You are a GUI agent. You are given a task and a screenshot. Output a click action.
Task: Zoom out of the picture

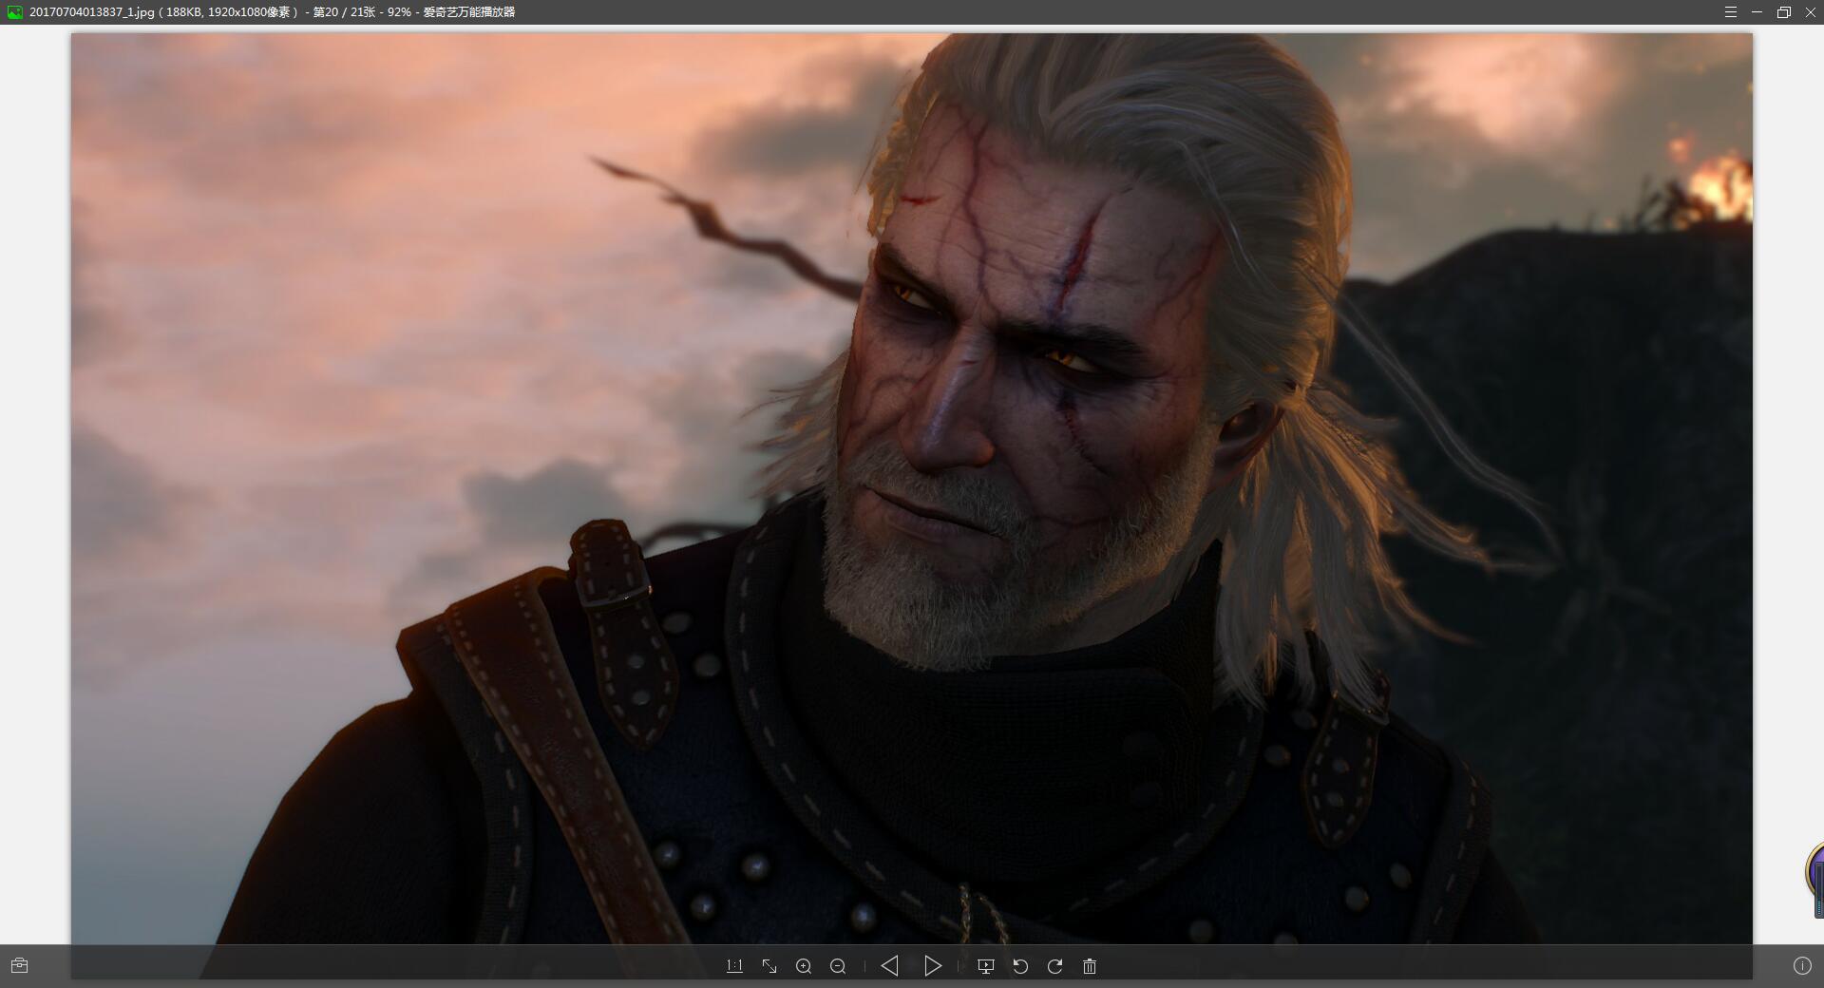coord(838,966)
